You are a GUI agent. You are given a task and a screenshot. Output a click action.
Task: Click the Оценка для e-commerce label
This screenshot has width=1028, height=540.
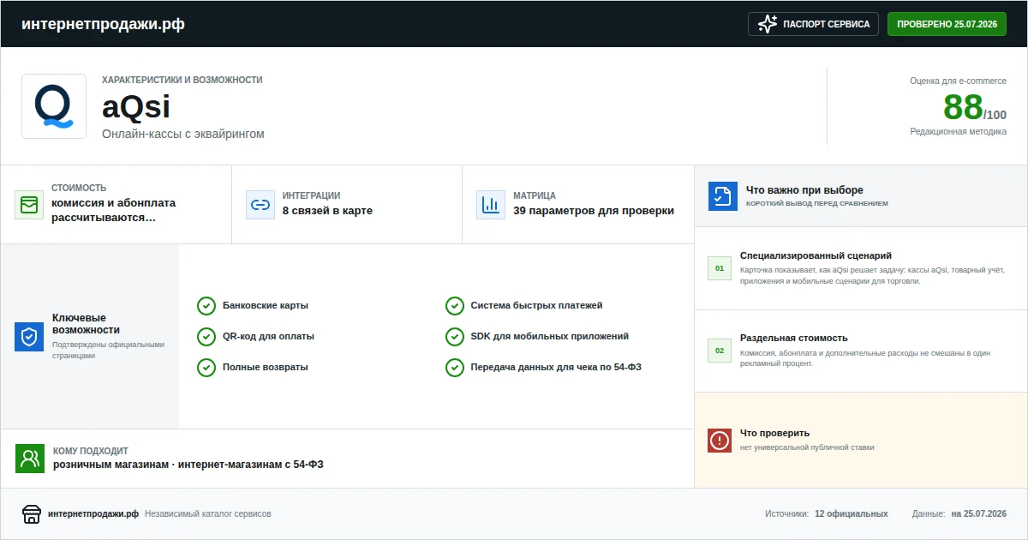959,81
